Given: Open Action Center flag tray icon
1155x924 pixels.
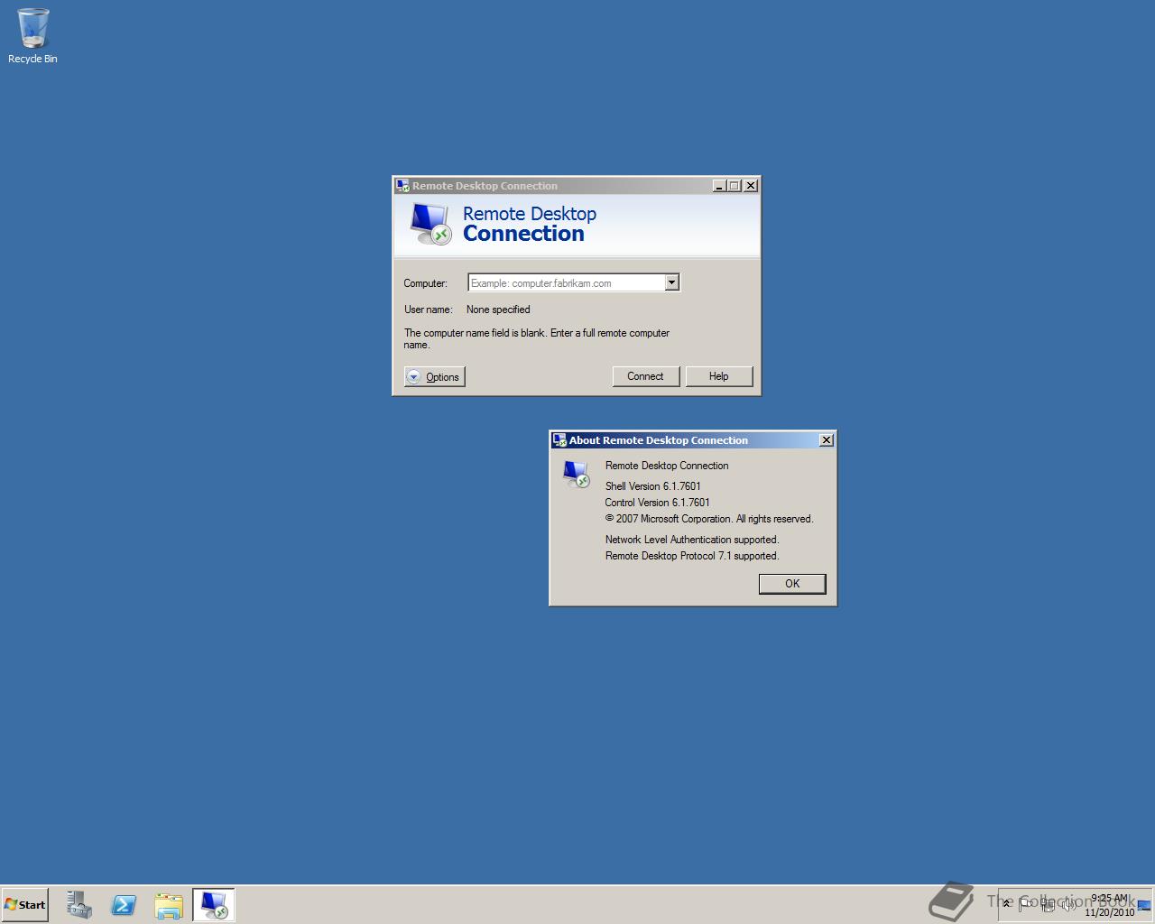Looking at the screenshot, I should pyautogui.click(x=1025, y=904).
